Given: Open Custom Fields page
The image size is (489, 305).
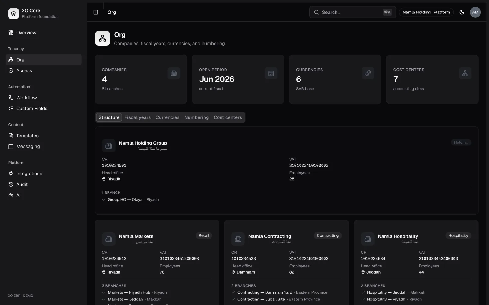Looking at the screenshot, I should [43, 109].
